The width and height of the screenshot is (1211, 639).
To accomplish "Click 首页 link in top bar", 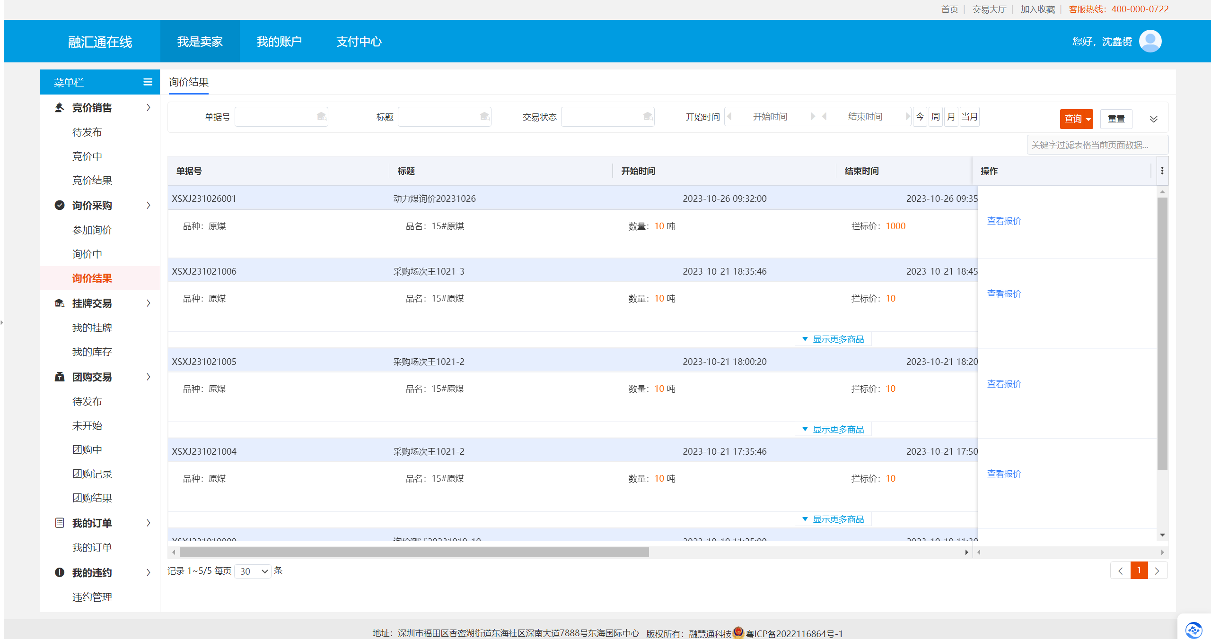I will [949, 9].
